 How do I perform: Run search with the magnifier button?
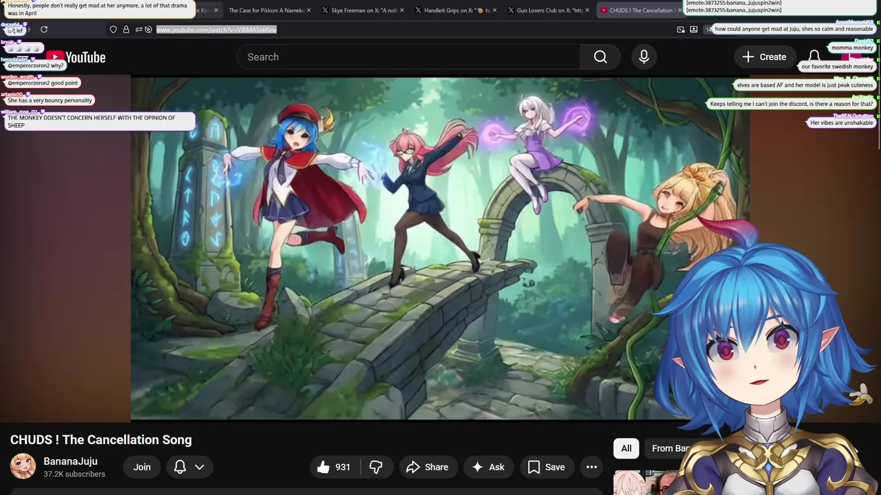[600, 57]
